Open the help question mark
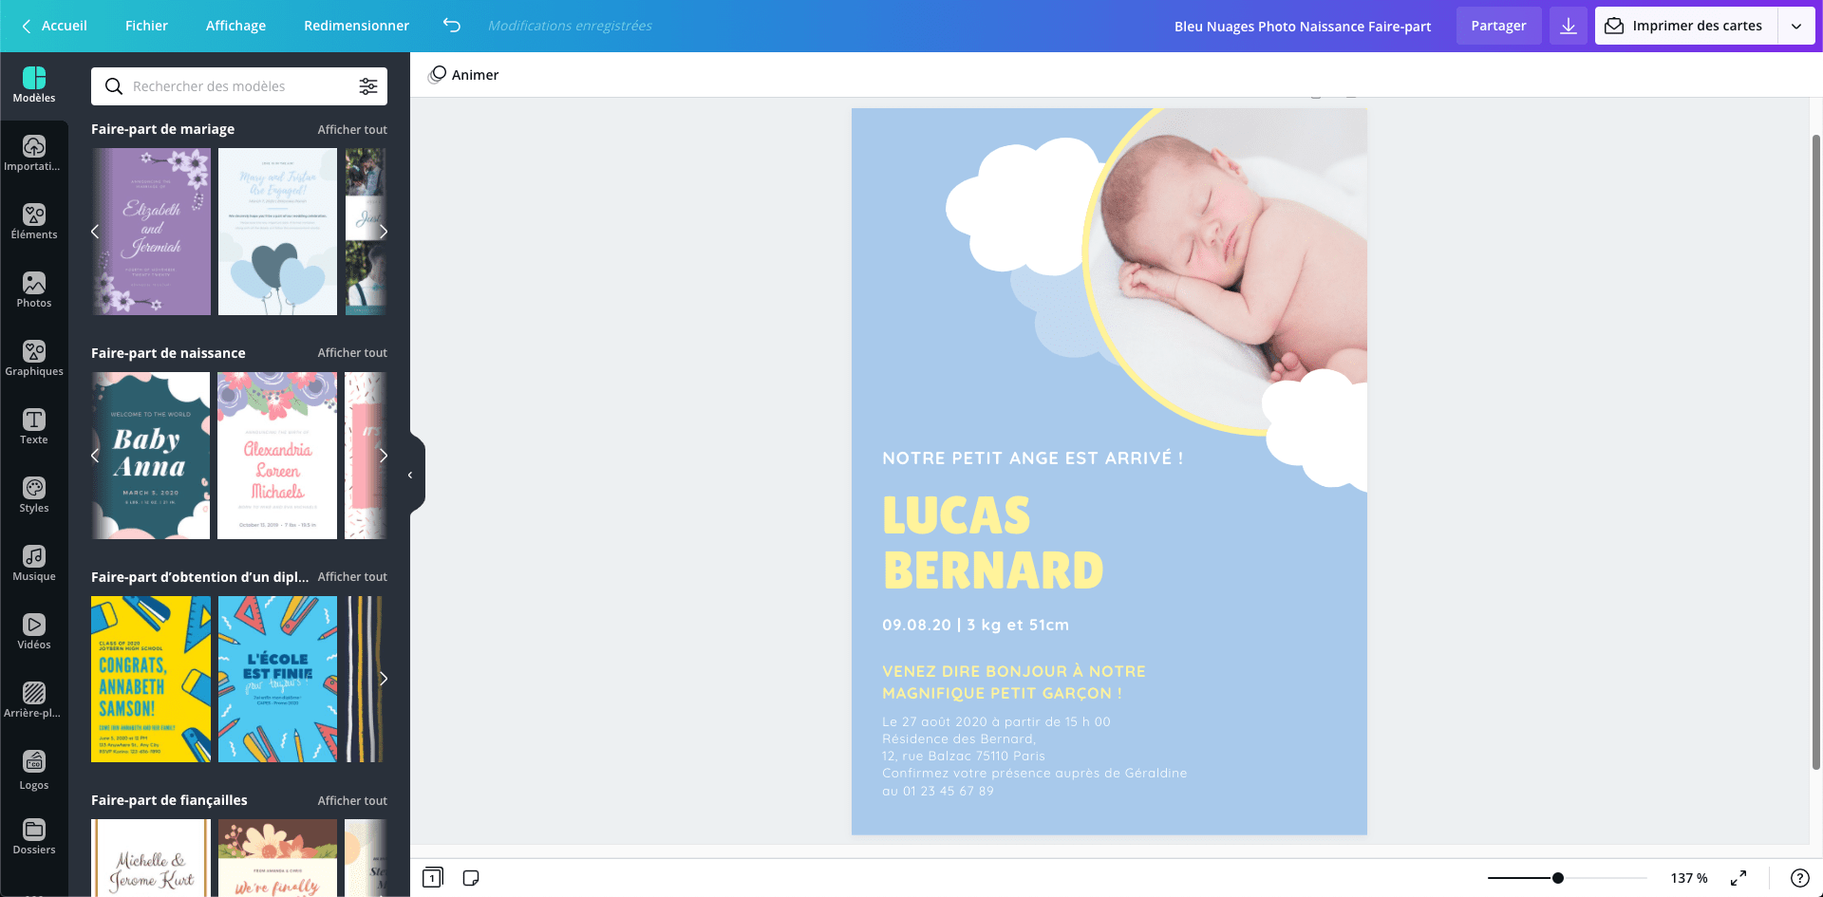 pyautogui.click(x=1799, y=878)
